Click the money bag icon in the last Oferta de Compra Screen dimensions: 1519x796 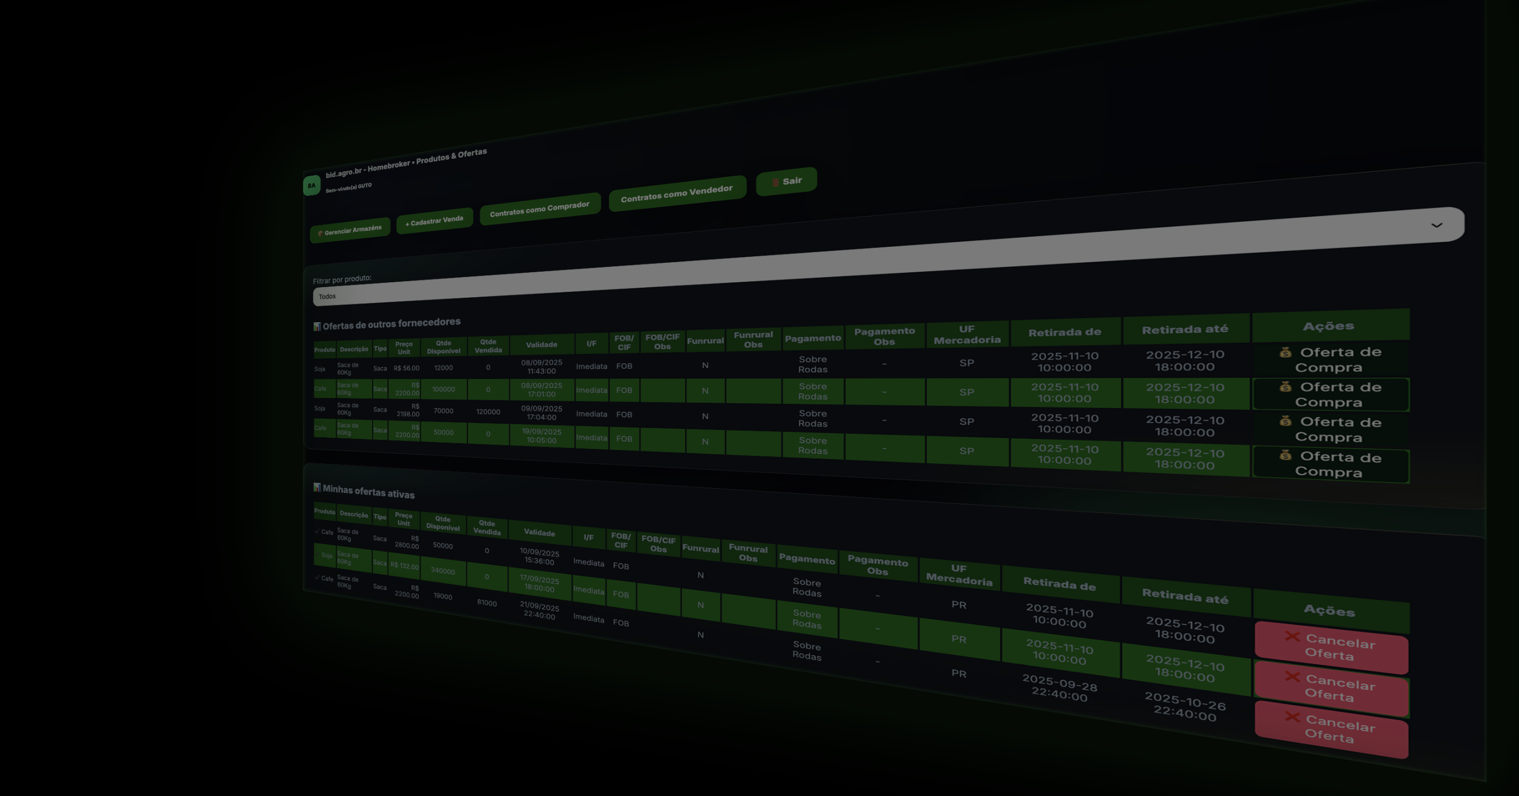(1285, 456)
